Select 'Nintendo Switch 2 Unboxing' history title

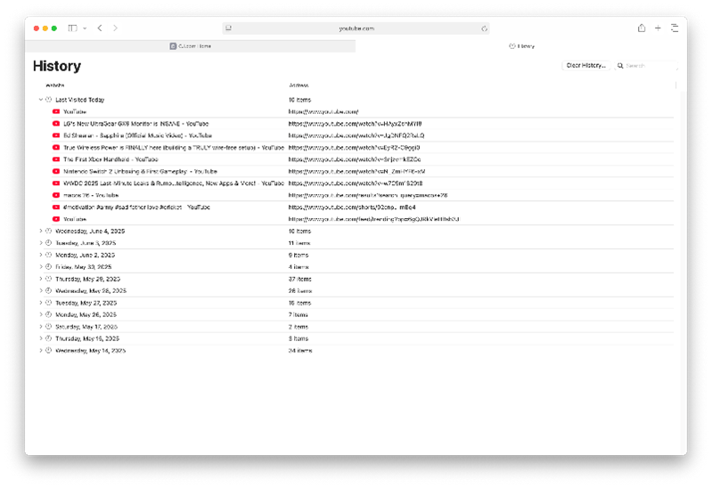140,171
